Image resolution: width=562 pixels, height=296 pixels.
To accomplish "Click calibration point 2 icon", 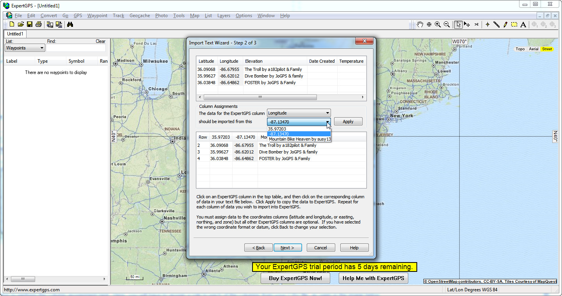I will 544,25.
